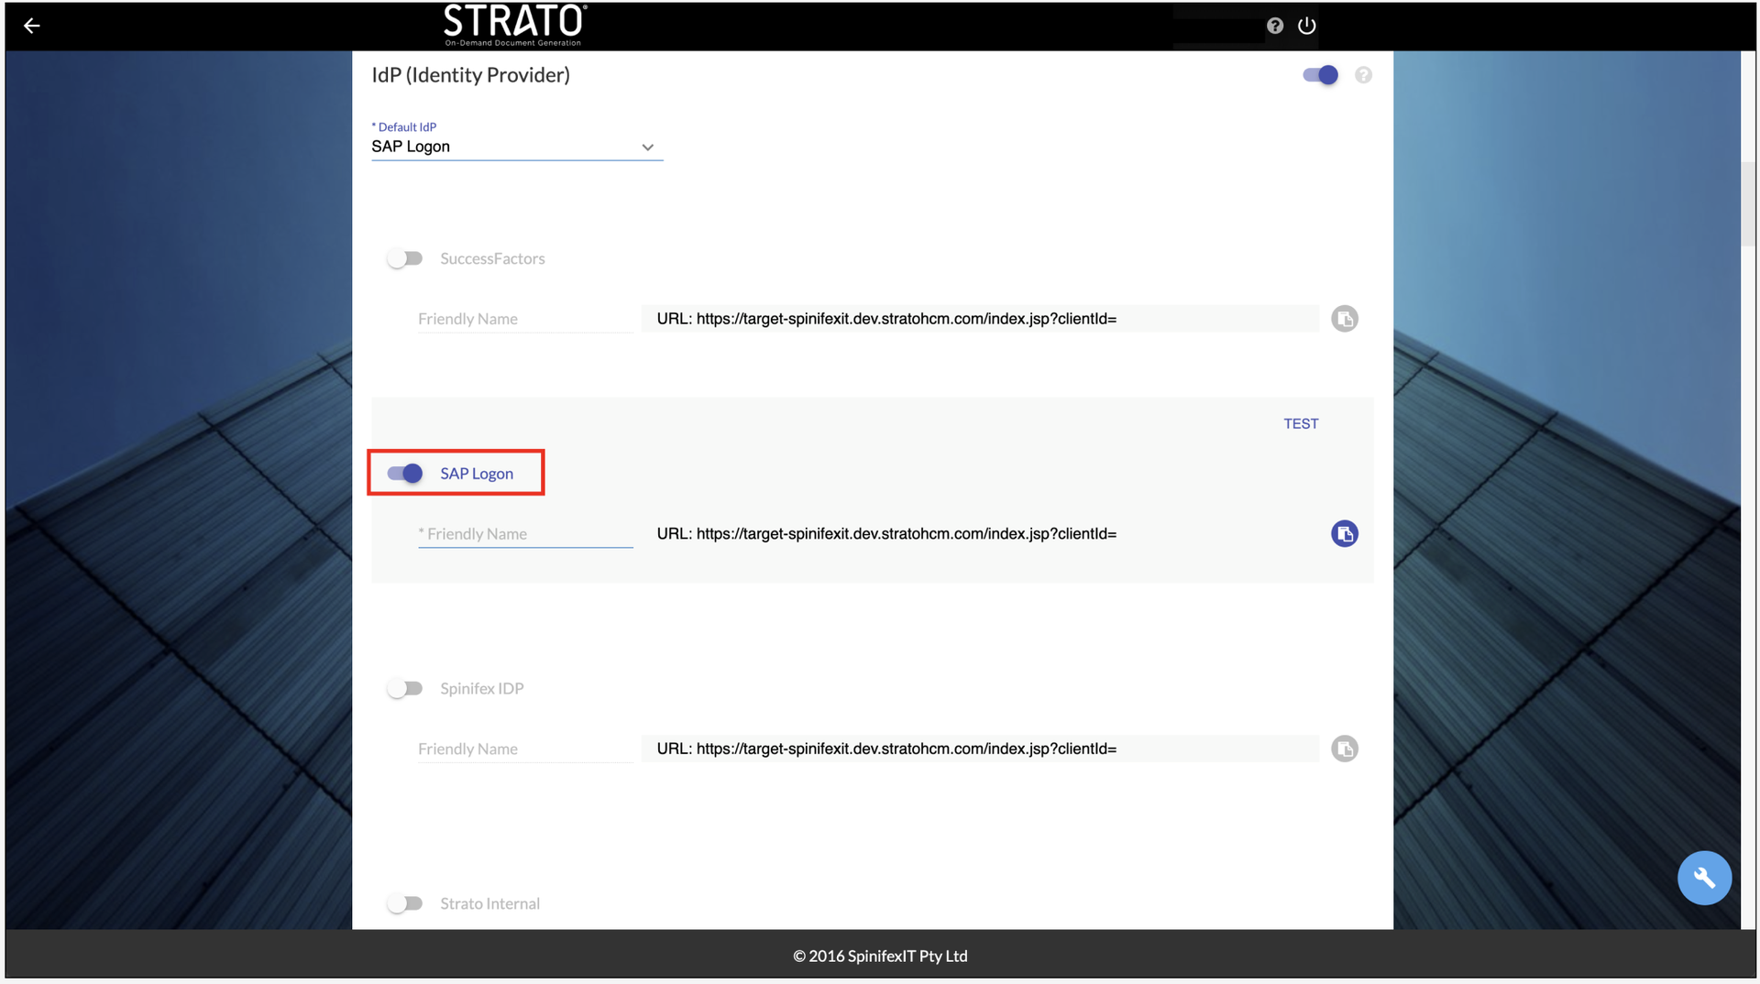Copy the Spinifex IDP URL
1760x984 pixels.
[1344, 749]
